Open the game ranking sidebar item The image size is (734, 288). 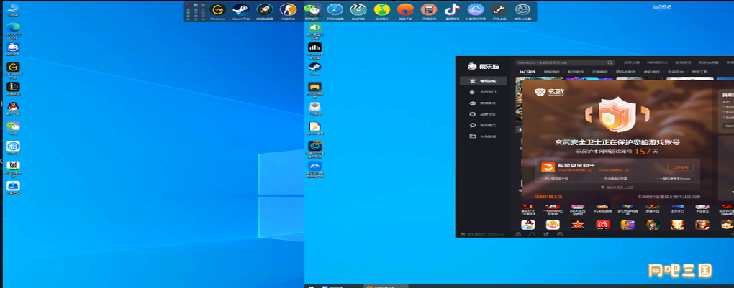point(483,103)
